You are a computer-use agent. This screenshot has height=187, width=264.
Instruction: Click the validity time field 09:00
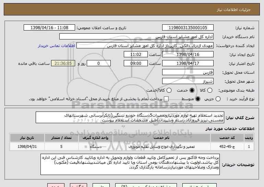coord(136,63)
